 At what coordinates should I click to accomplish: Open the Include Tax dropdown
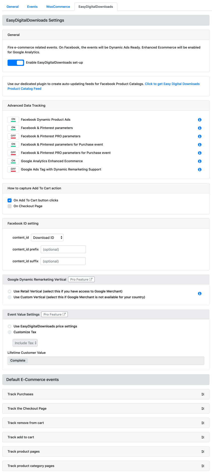(x=25, y=343)
